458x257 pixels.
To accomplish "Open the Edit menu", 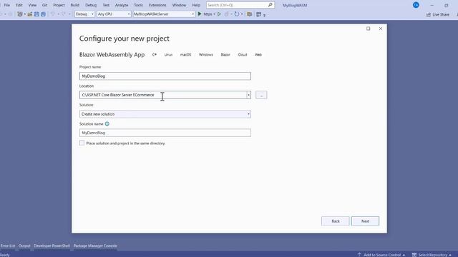I will [19, 5].
